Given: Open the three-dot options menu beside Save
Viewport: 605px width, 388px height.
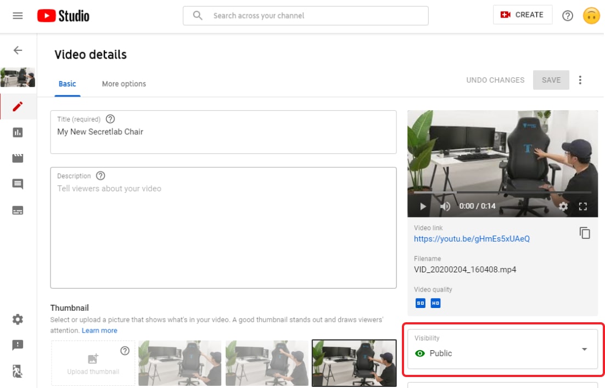Looking at the screenshot, I should click(x=580, y=80).
